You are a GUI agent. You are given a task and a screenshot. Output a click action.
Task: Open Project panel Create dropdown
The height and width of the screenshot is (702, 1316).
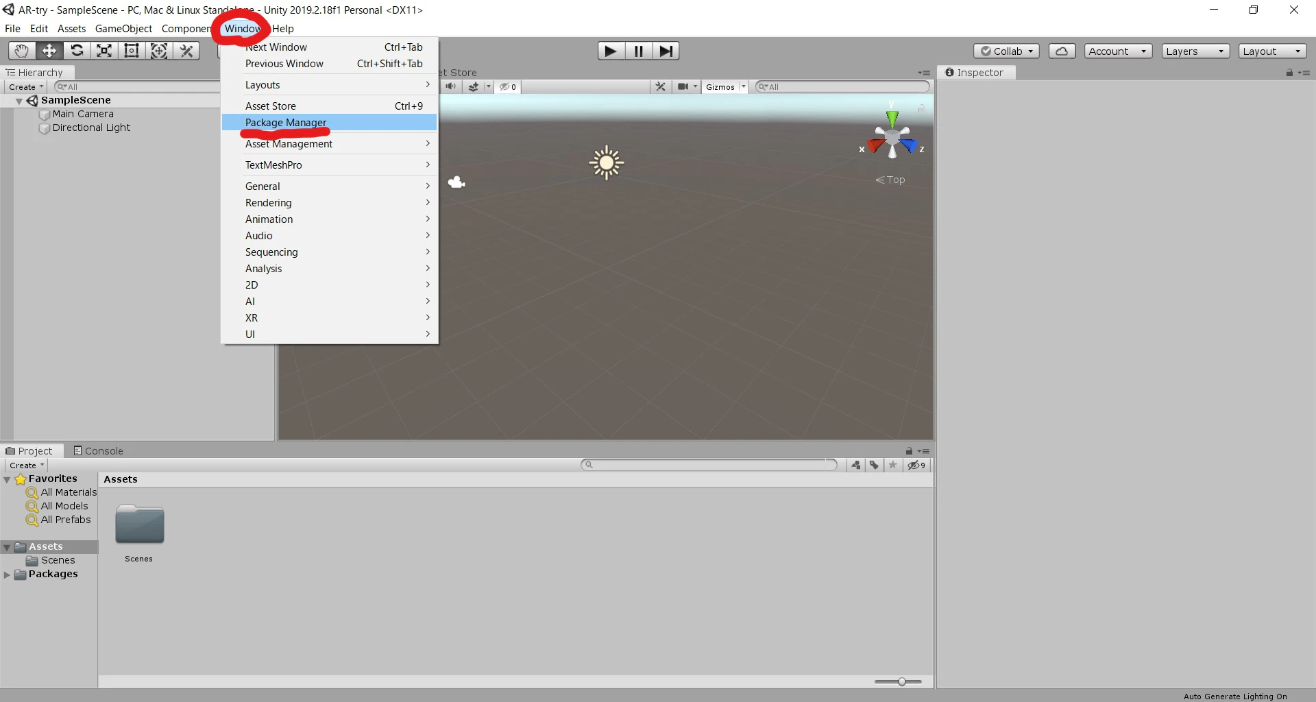(x=27, y=465)
